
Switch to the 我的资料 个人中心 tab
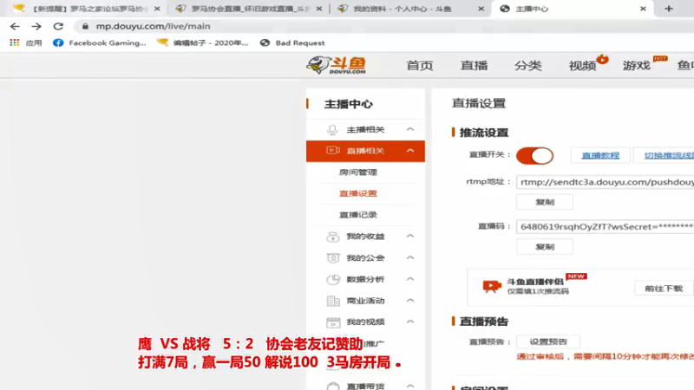coord(410,9)
